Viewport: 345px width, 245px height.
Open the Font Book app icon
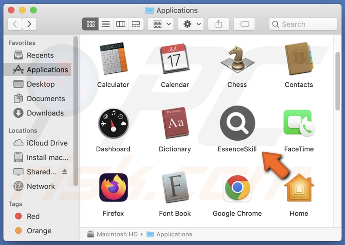click(175, 187)
